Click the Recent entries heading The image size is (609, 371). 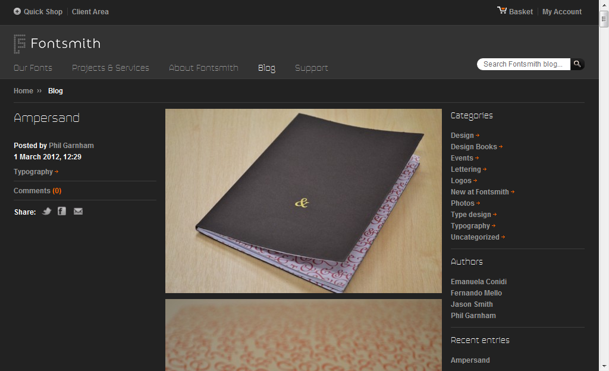click(480, 340)
